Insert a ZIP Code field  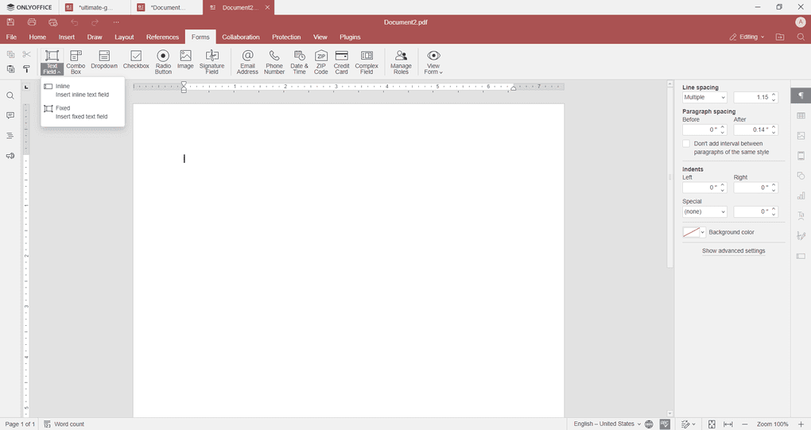[320, 62]
